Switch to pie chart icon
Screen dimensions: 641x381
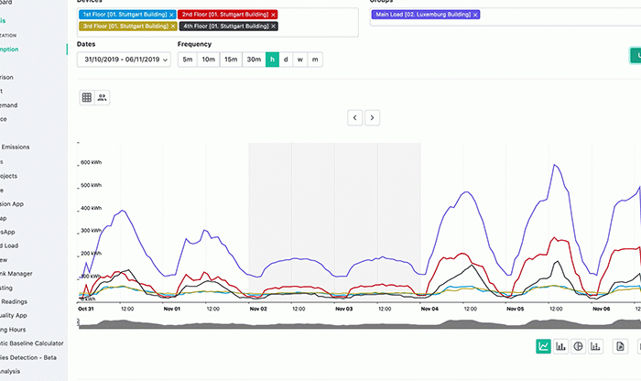pyautogui.click(x=578, y=346)
